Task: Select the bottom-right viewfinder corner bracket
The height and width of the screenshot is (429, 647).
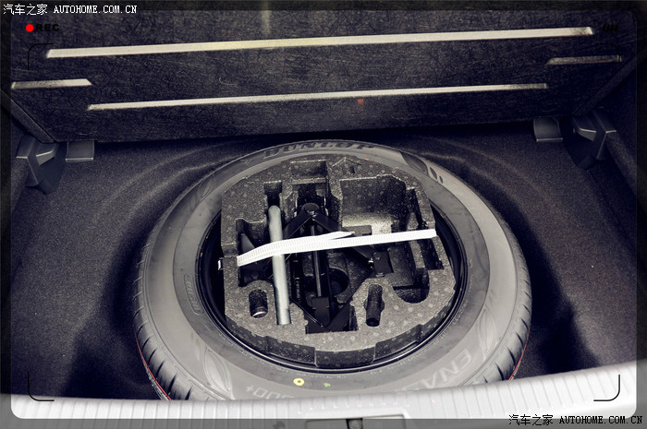Action: pos(608,390)
